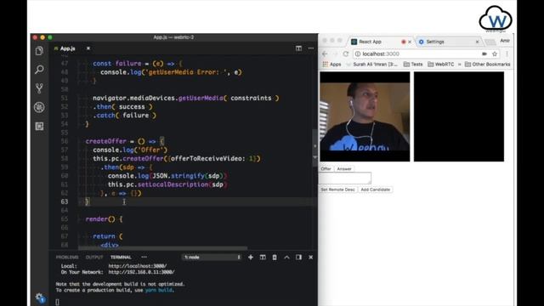Open Source Control view in activity bar
Viewport: 544px width, 306px height.
39,88
